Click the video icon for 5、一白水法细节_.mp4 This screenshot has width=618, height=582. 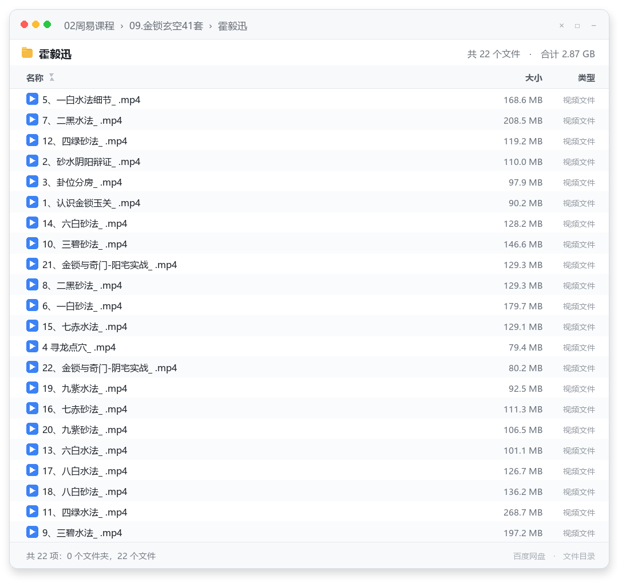pos(32,99)
